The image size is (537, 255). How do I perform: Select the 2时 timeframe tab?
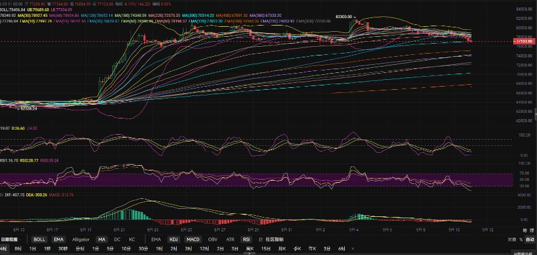point(174,249)
